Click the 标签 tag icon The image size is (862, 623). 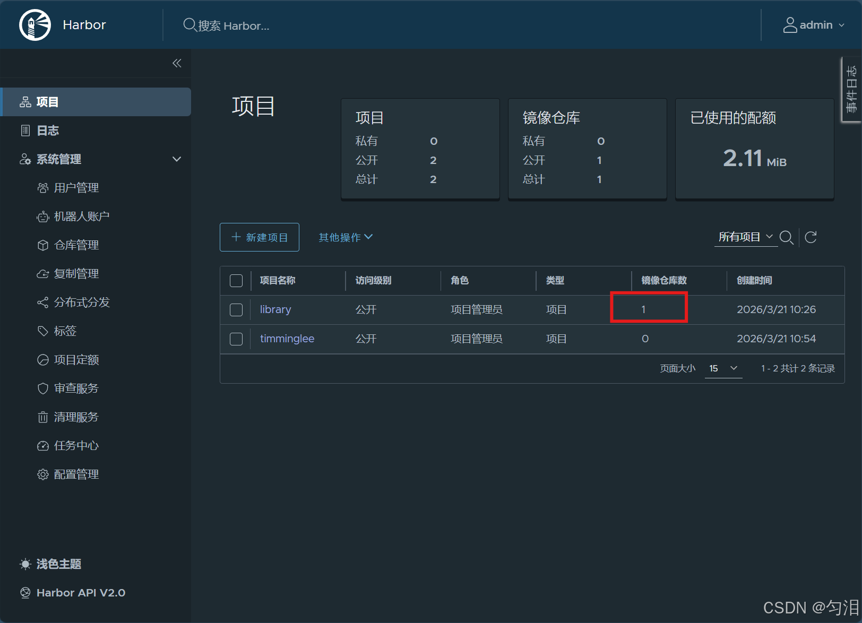click(43, 331)
